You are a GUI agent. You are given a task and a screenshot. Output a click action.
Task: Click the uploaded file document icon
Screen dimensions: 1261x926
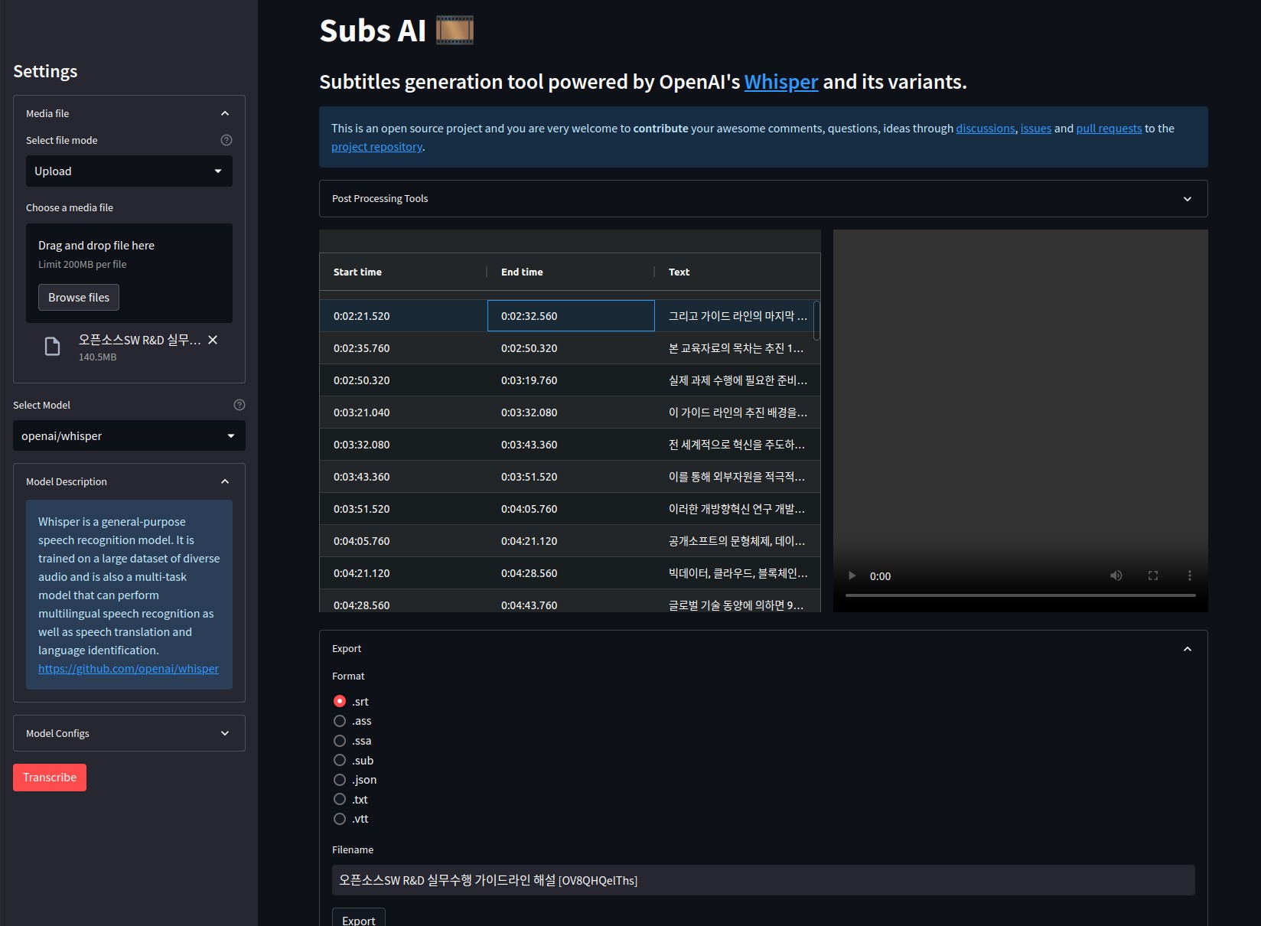click(52, 347)
